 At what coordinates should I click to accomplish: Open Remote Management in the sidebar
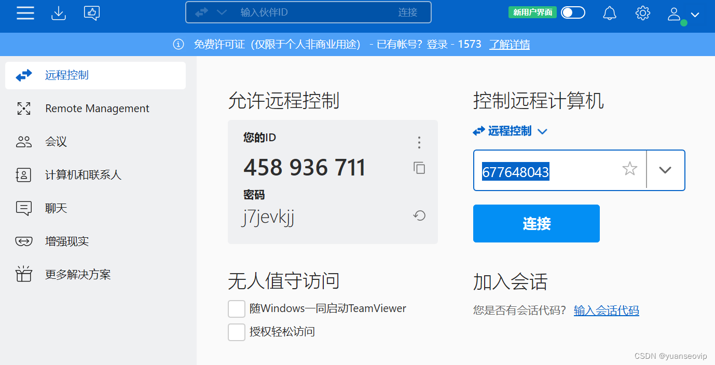click(x=95, y=109)
